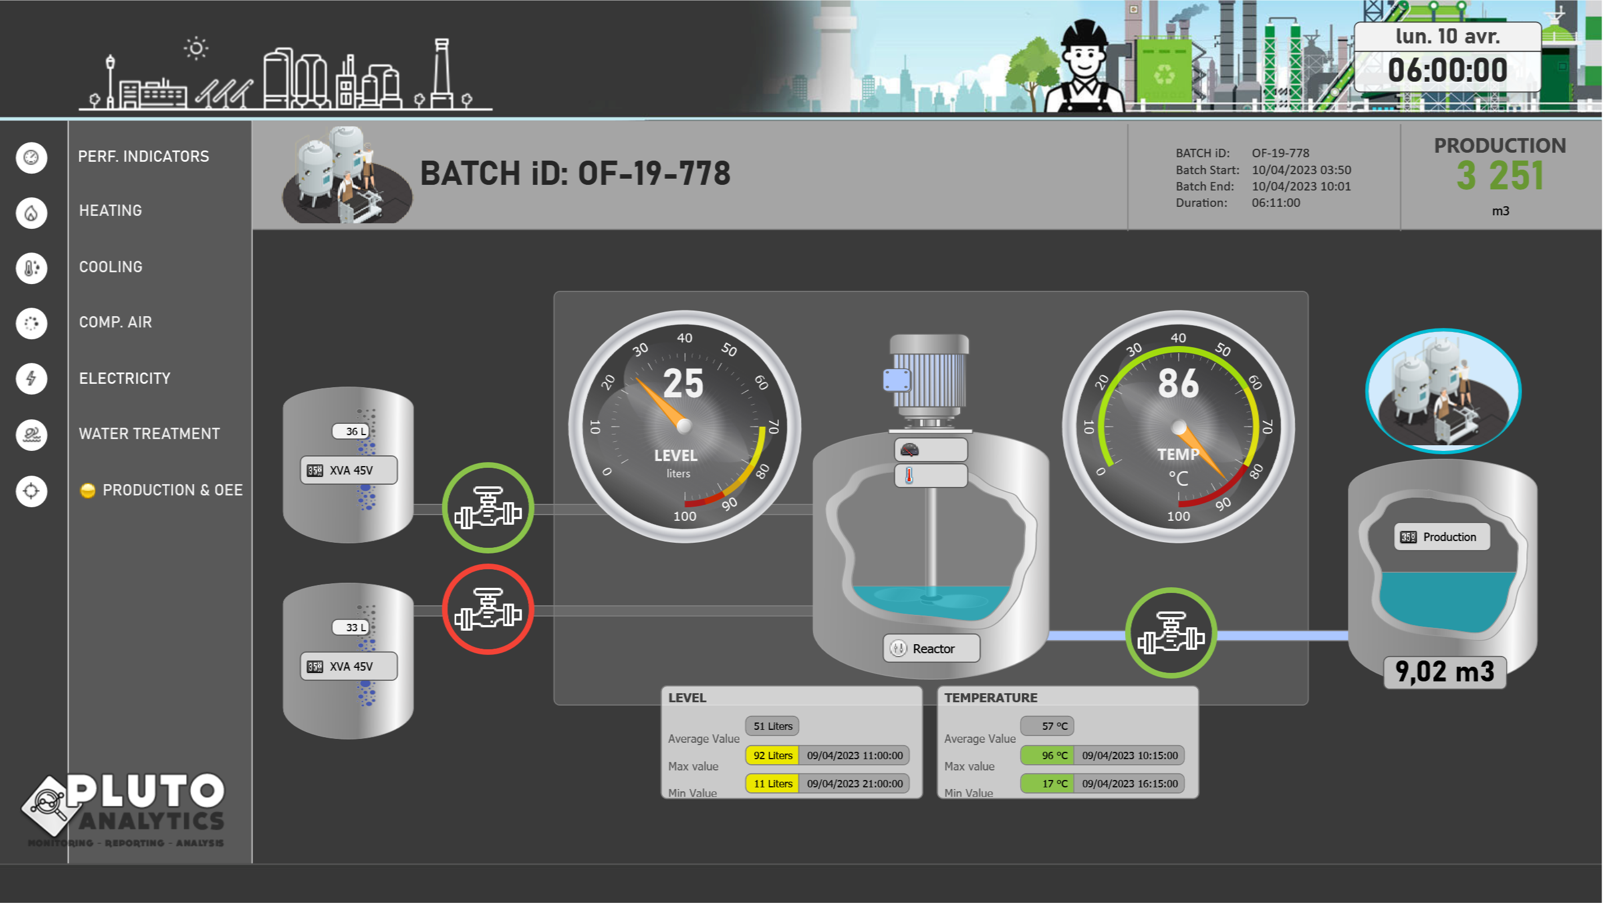Click the Reactor label button
The image size is (1603, 904).
931,648
